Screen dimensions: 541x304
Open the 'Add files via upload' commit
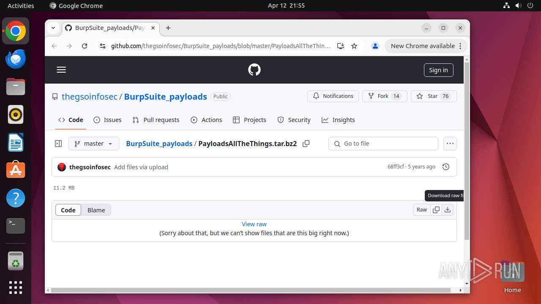[x=141, y=167]
